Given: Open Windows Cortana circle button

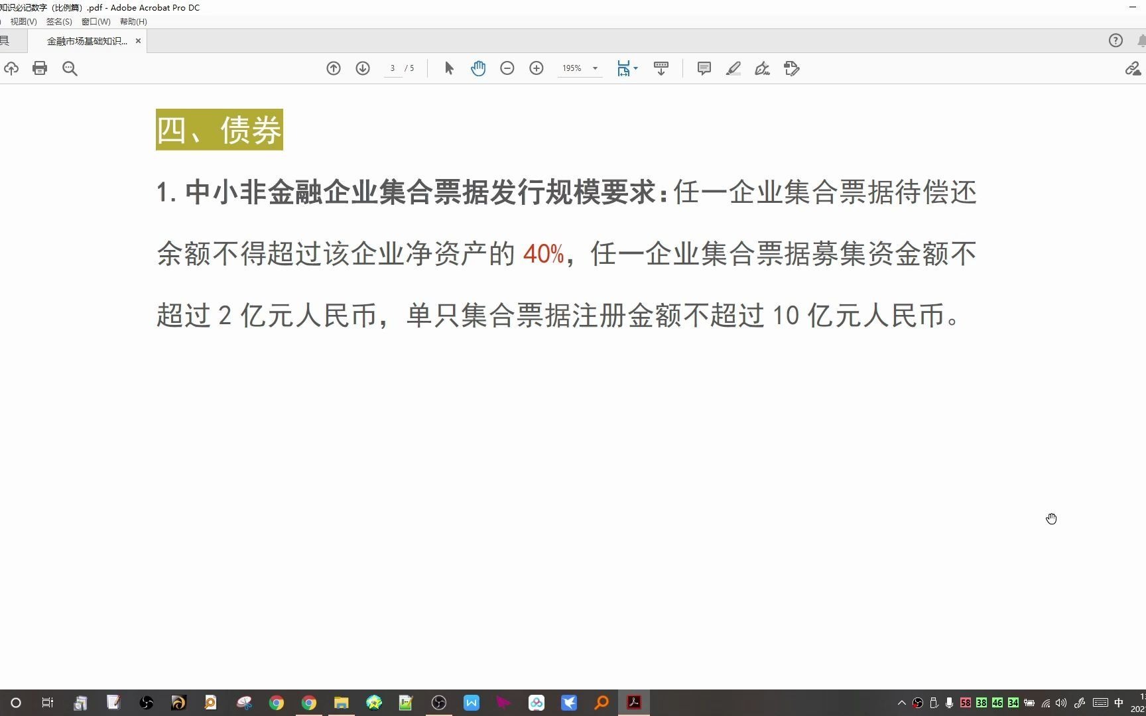Looking at the screenshot, I should [x=16, y=703].
